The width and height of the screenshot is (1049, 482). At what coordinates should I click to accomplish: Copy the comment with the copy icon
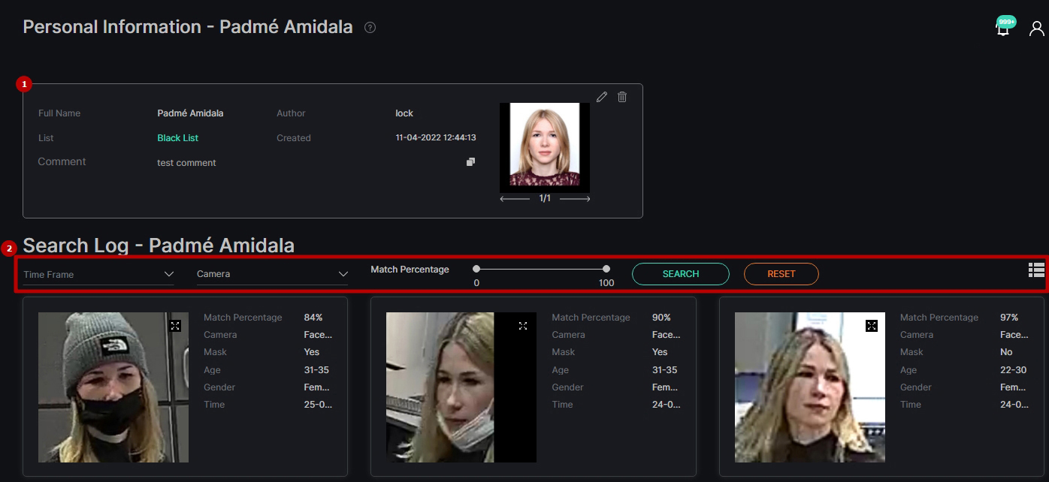[x=470, y=161]
